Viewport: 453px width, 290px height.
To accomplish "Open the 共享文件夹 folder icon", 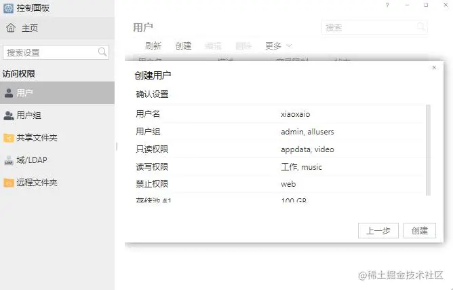I will (x=9, y=138).
